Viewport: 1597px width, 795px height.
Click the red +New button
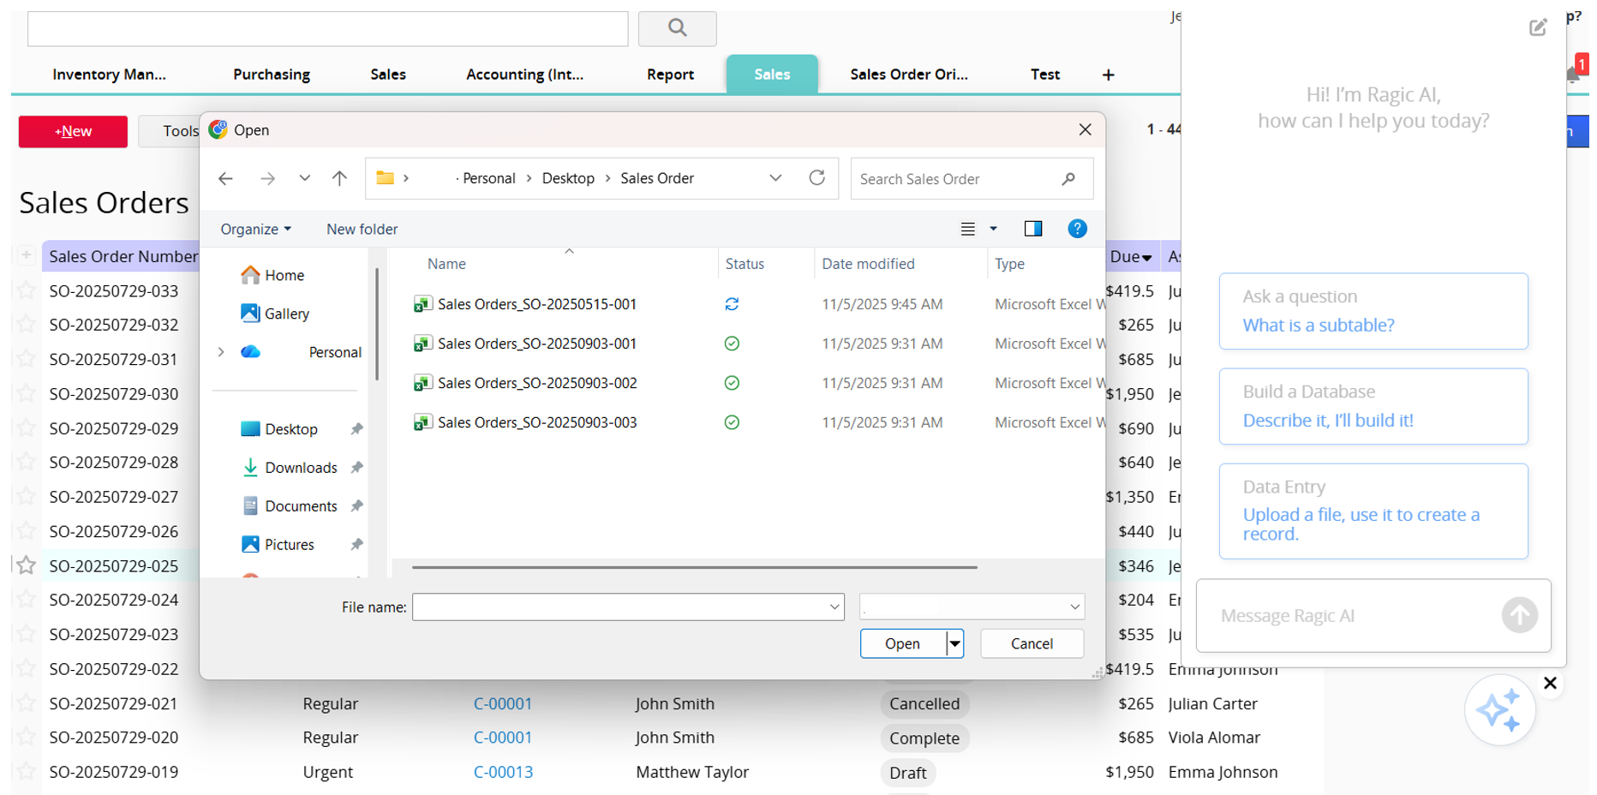tap(73, 131)
